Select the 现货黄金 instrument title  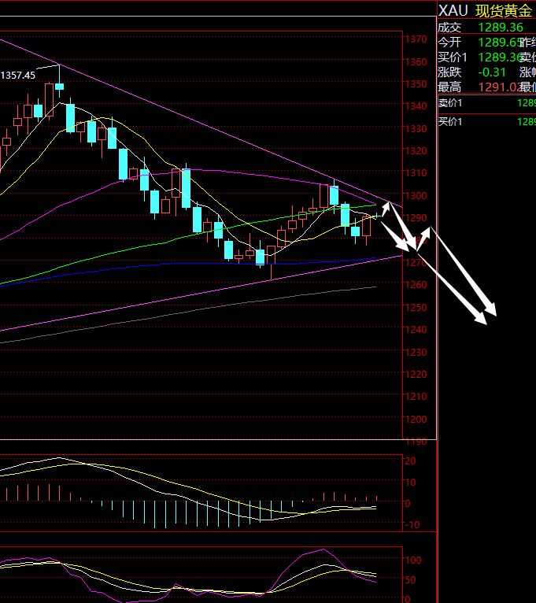[x=504, y=11]
